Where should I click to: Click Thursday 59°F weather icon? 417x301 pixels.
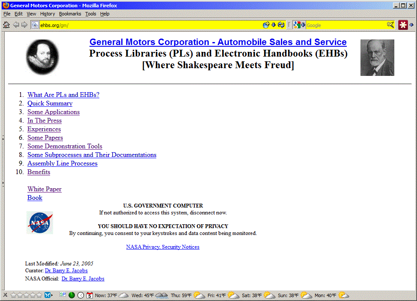pos(199,295)
